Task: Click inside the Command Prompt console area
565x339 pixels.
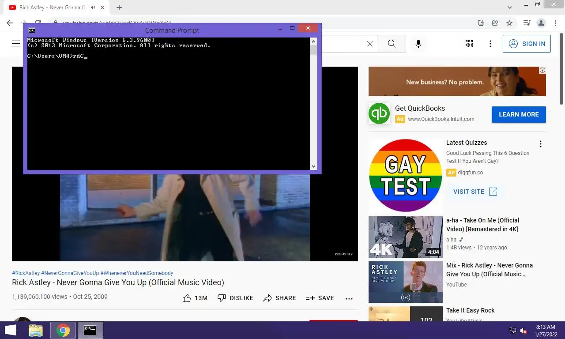Action: click(169, 103)
